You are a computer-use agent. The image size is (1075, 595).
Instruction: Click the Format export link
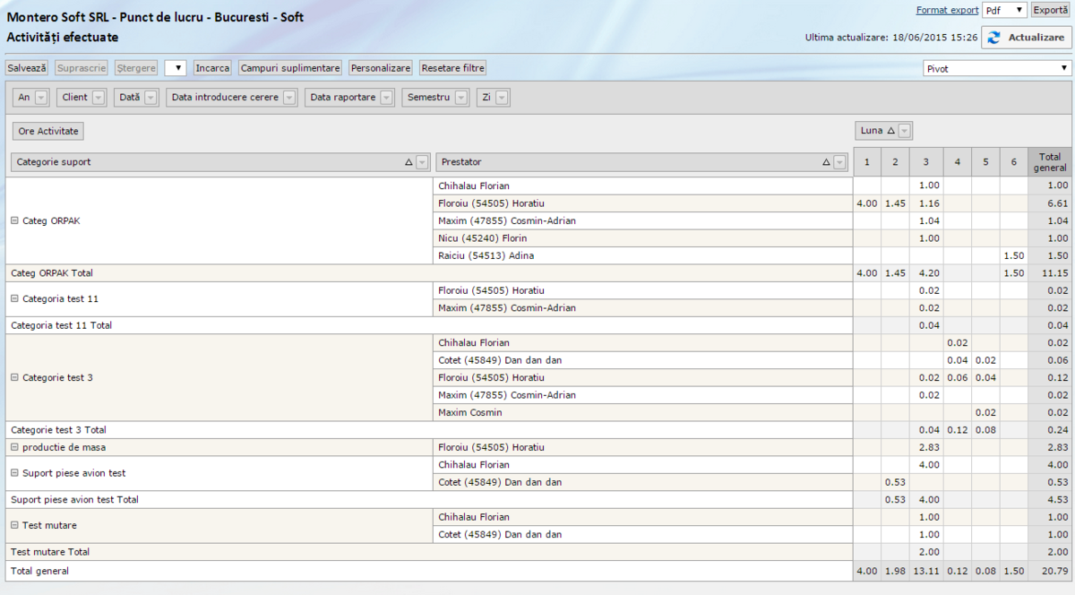click(x=947, y=10)
